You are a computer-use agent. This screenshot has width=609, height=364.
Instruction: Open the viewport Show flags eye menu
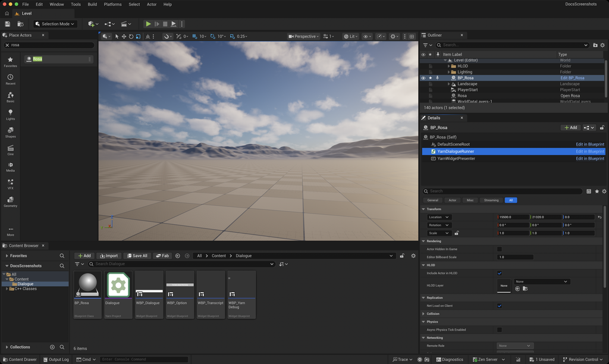367,36
